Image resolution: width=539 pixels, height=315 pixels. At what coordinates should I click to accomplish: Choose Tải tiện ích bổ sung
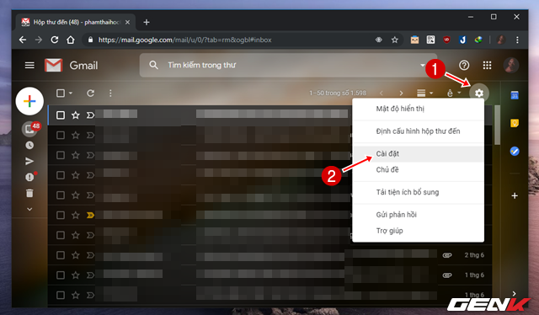tap(419, 192)
